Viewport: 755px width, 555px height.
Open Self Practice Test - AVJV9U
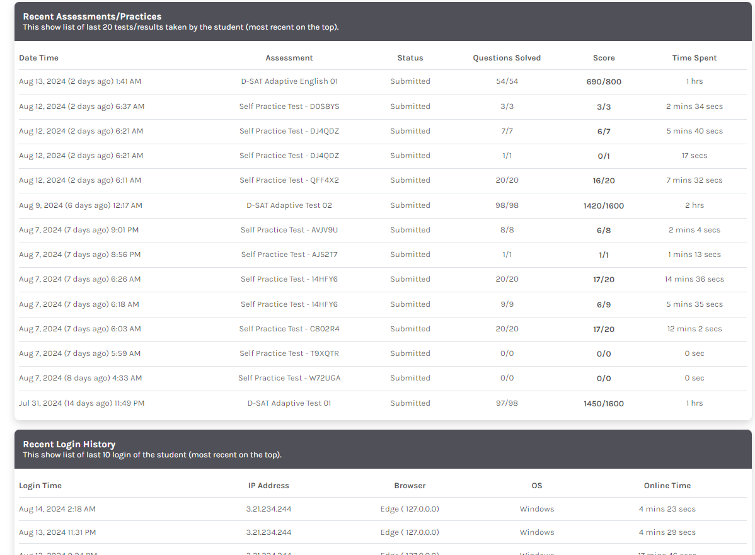pos(289,230)
